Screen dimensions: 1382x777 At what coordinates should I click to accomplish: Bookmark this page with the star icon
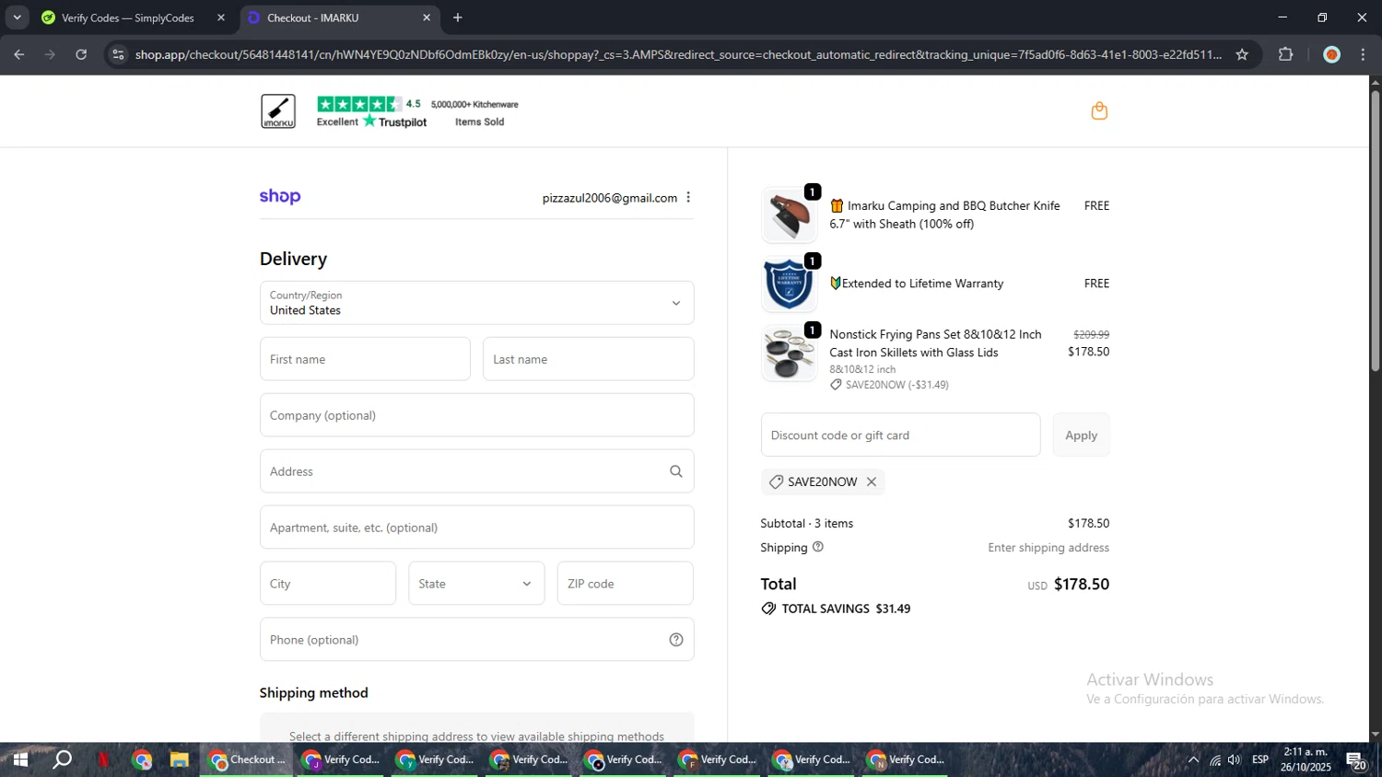[1241, 54]
